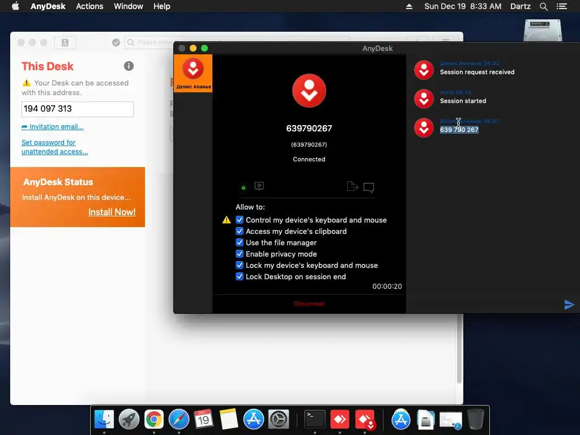Open Launchpad rocket in the dock

coord(129,419)
